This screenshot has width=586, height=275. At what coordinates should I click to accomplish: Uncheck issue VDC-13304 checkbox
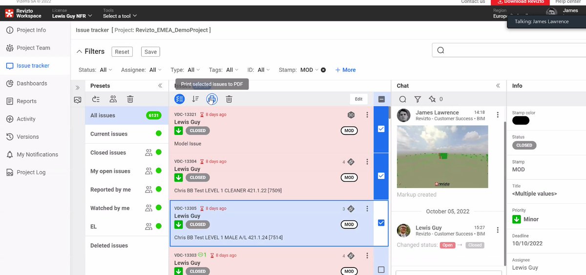coord(381,176)
